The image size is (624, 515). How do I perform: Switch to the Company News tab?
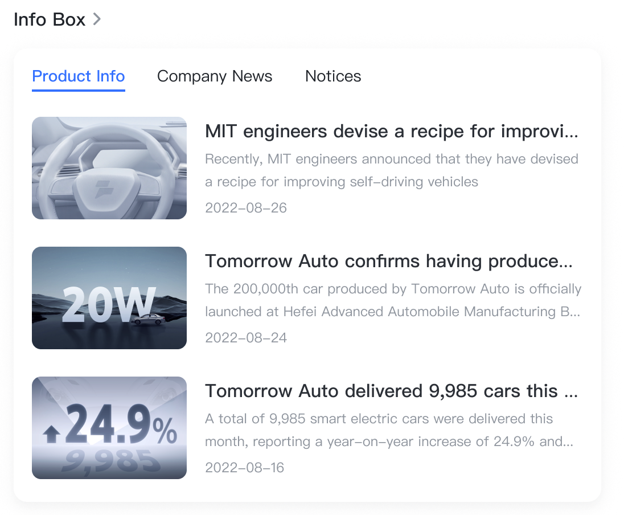215,76
